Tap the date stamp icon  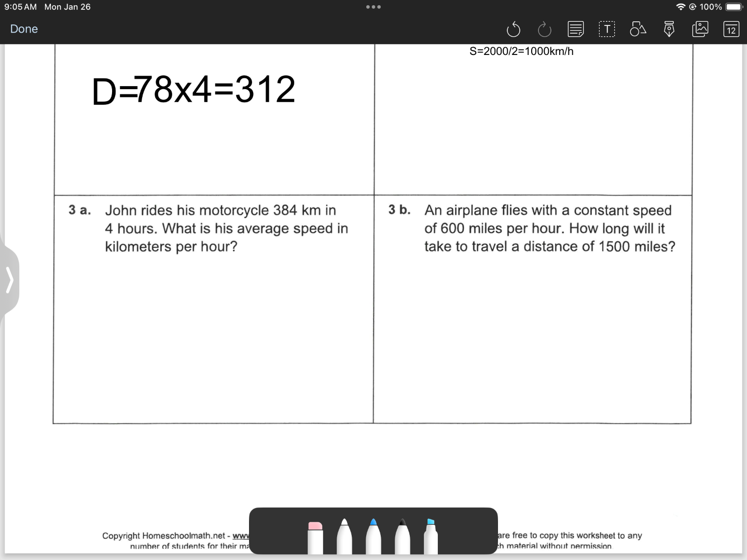click(x=731, y=30)
